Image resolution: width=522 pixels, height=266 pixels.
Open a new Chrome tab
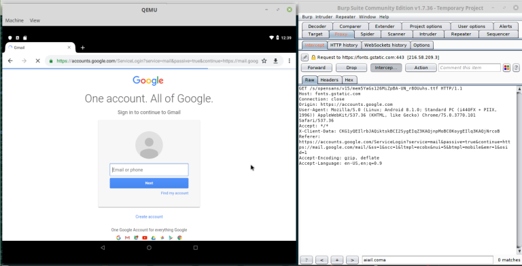click(82, 47)
